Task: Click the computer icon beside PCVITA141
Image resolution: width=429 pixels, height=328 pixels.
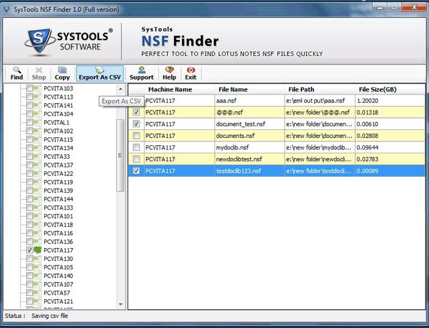Action: point(37,105)
